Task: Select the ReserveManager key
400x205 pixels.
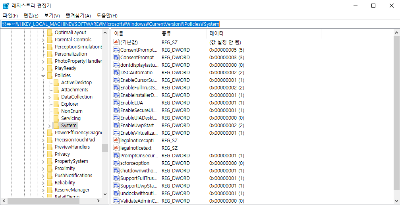Action: pyautogui.click(x=72, y=190)
